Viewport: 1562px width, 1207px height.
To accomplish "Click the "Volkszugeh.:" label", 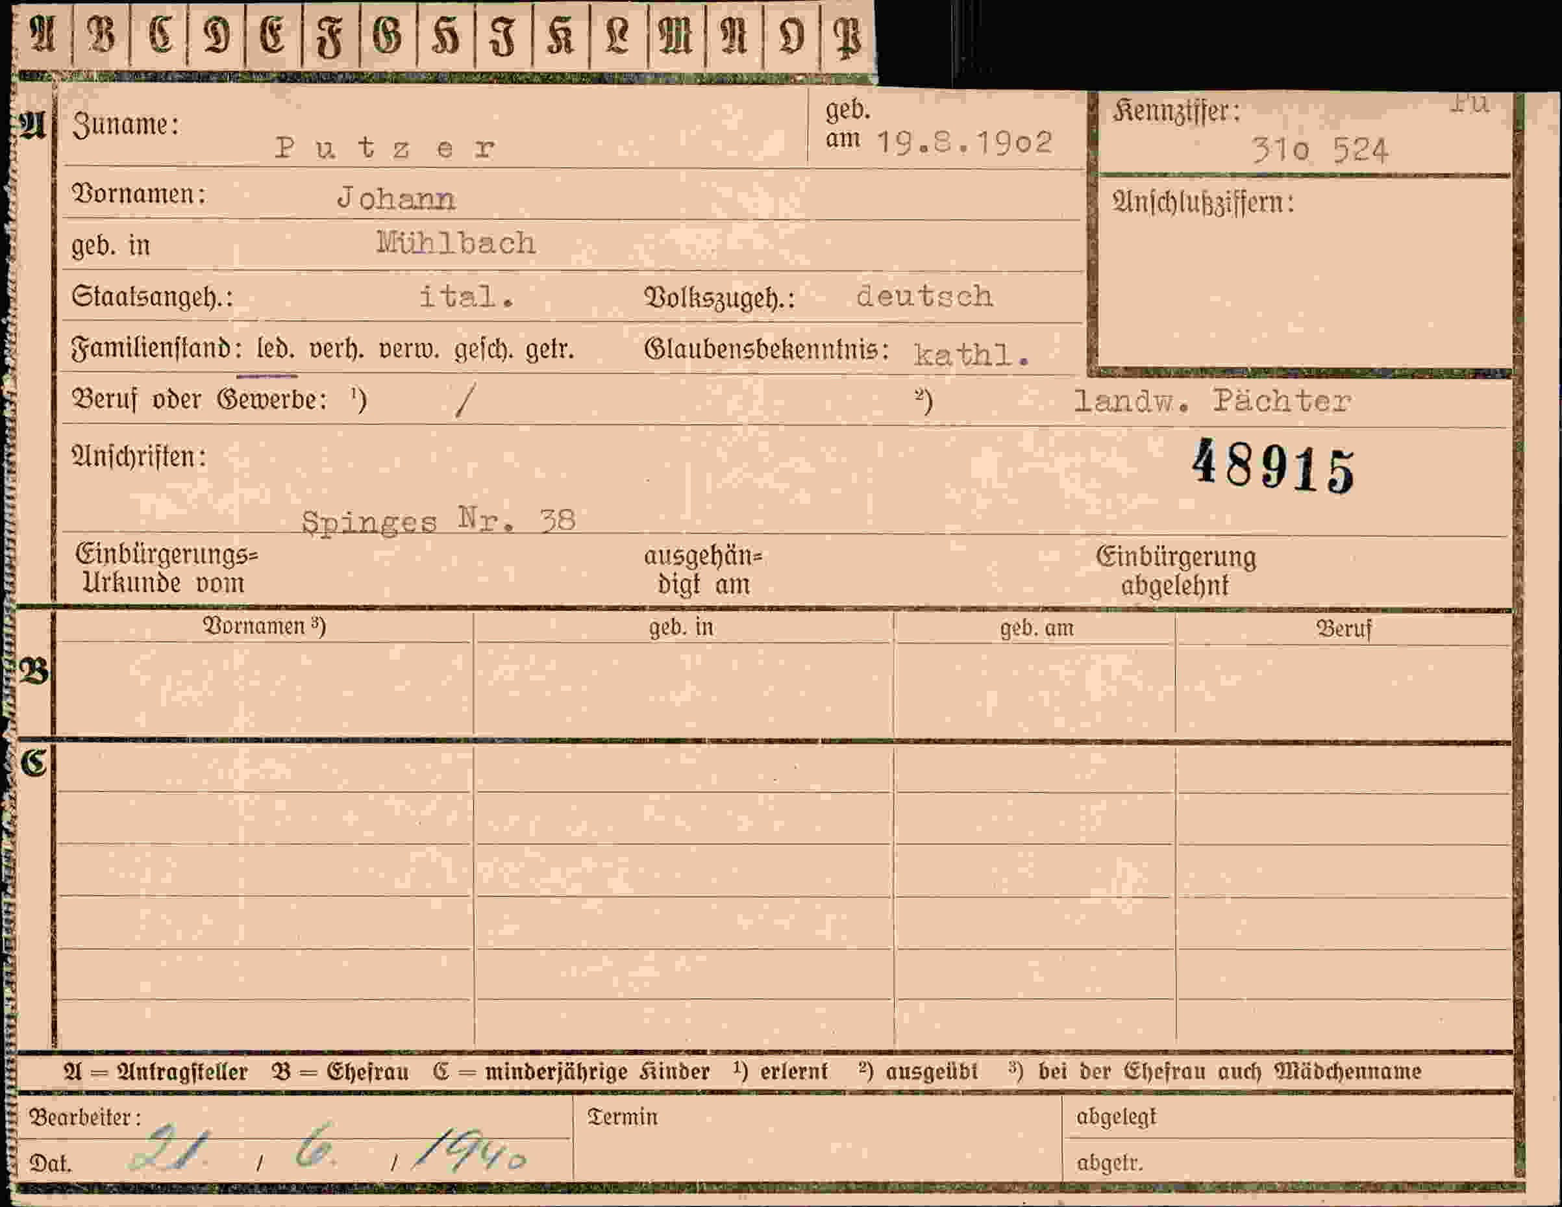I will pyautogui.click(x=719, y=297).
